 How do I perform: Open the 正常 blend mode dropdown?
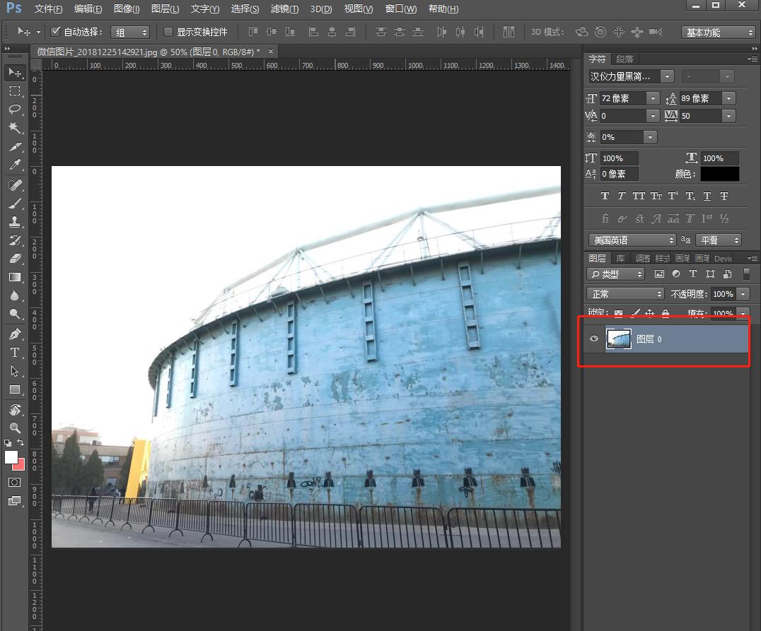tap(625, 294)
